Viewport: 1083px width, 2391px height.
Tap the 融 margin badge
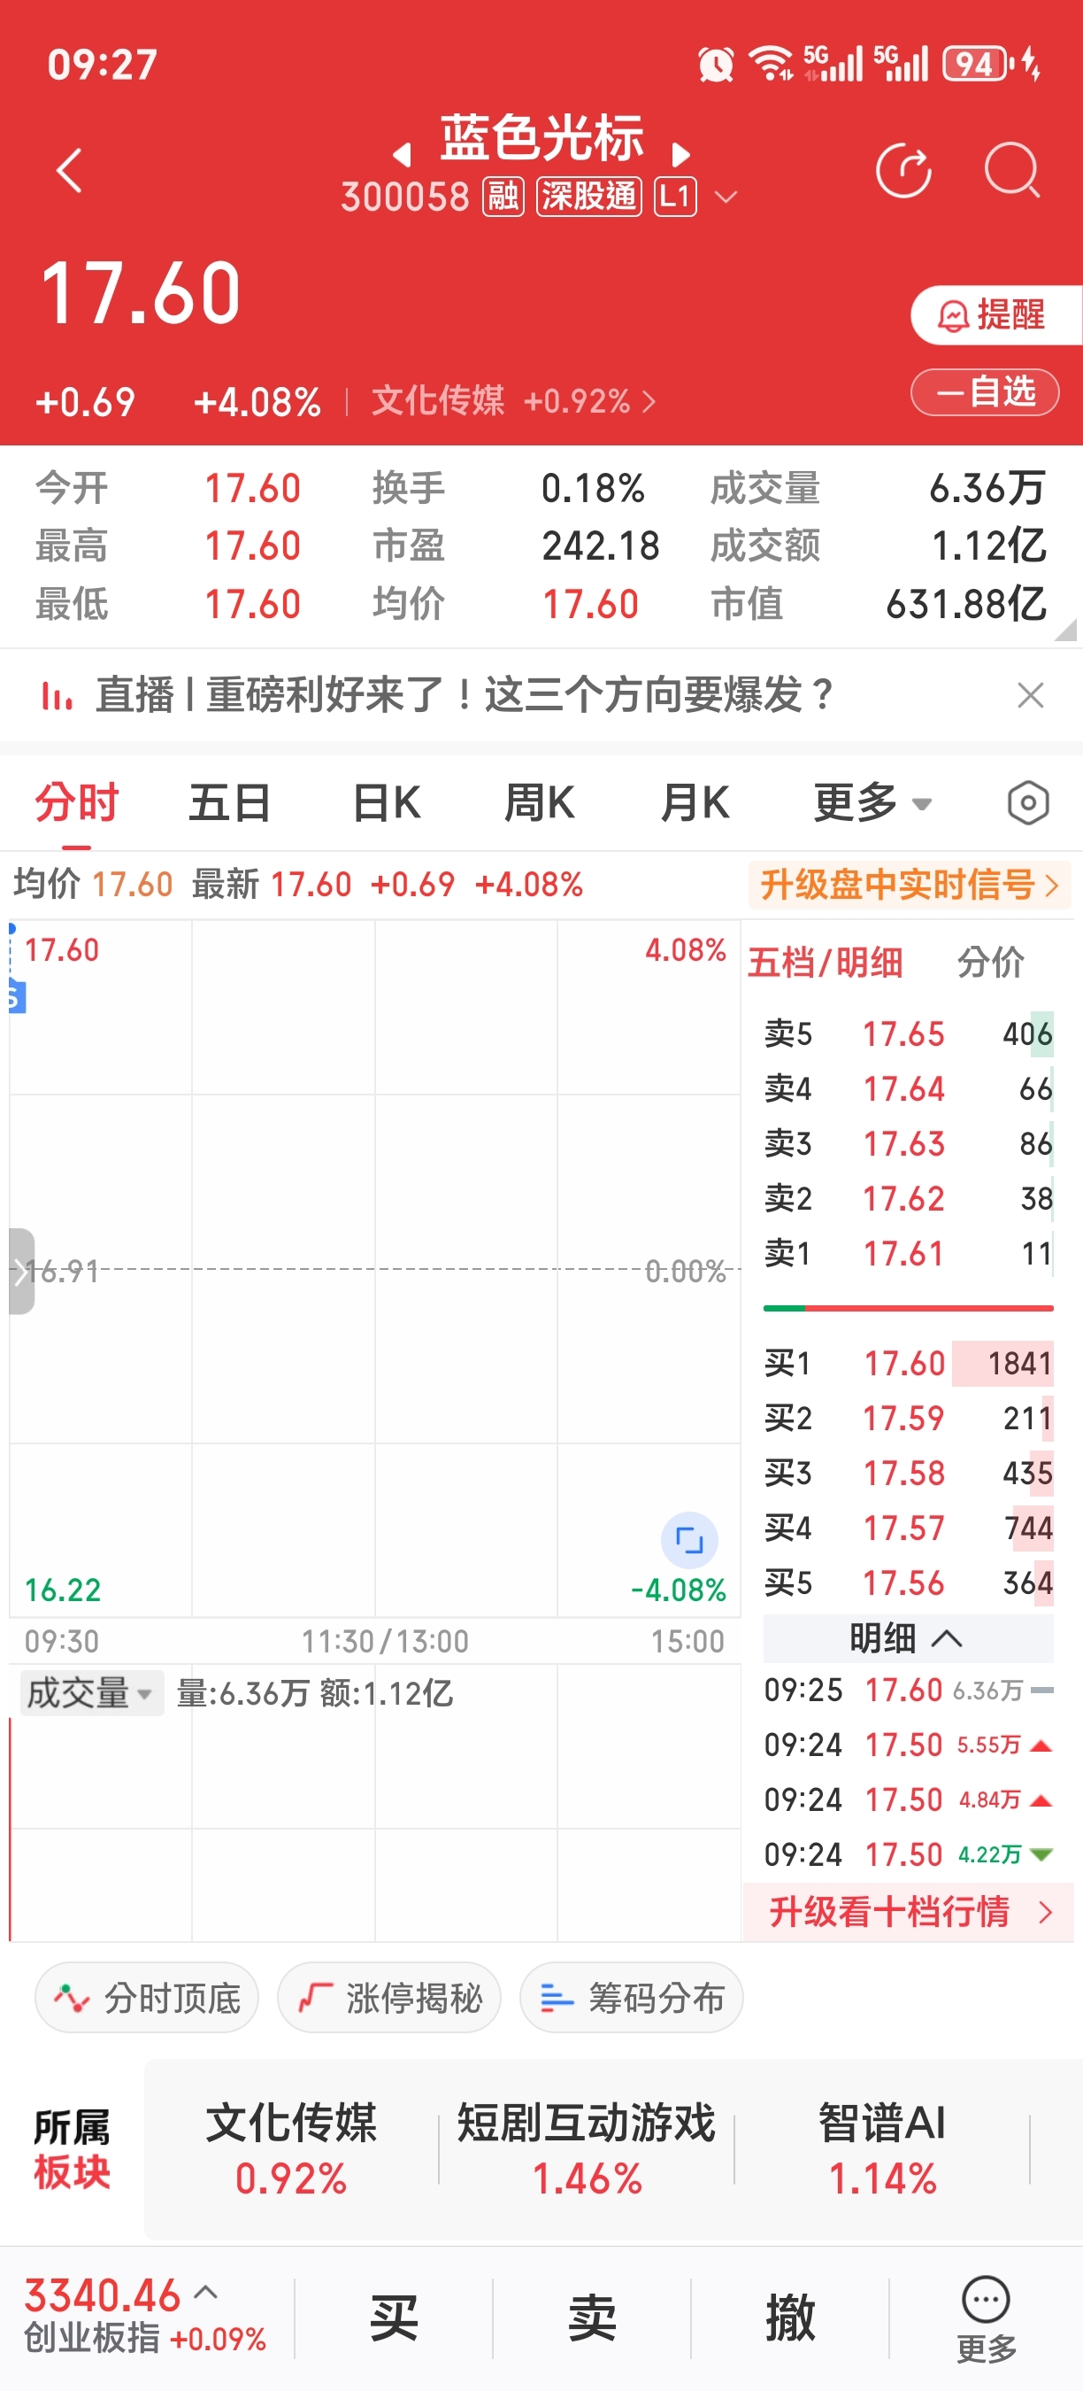[x=503, y=197]
